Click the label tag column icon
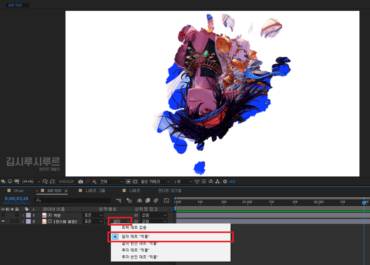This screenshot has width=370, height=265. click(x=27, y=209)
